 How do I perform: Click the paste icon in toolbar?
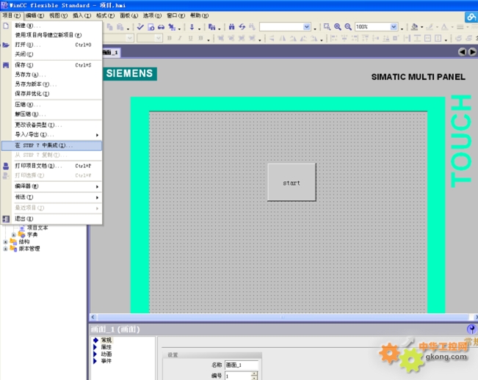[120, 27]
